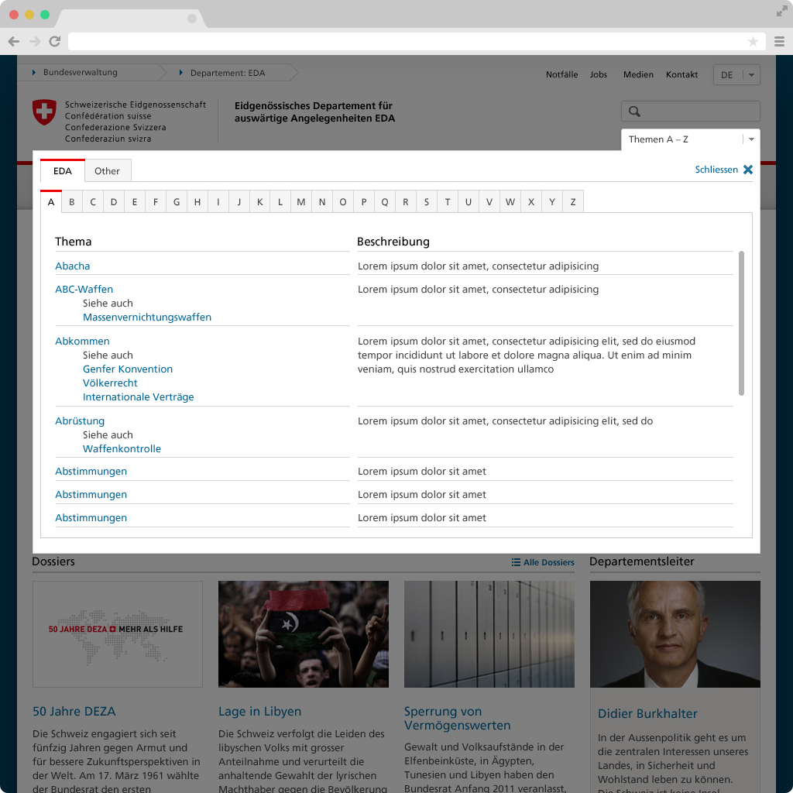Expand the Bundesverwaltung breadcrumb arrow
Viewport: 793px width, 793px height.
point(34,72)
